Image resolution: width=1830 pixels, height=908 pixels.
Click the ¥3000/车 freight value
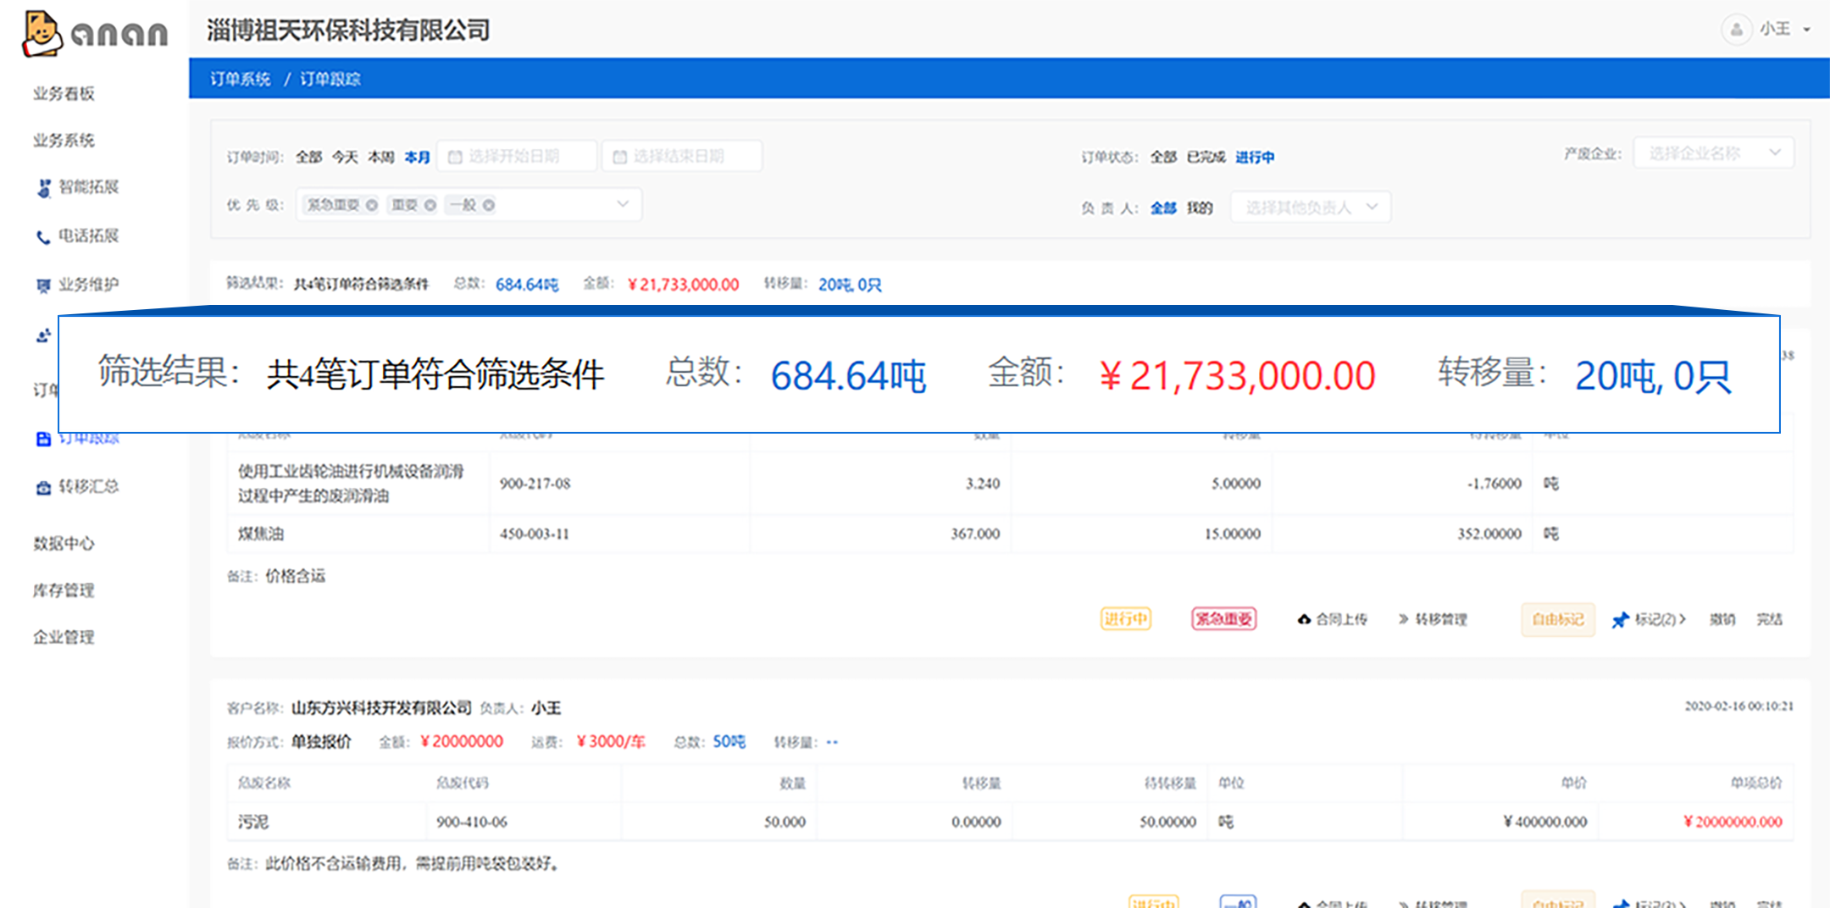(611, 742)
